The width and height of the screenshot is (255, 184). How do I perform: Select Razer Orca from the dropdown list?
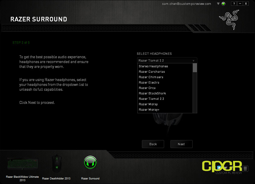[165, 88]
